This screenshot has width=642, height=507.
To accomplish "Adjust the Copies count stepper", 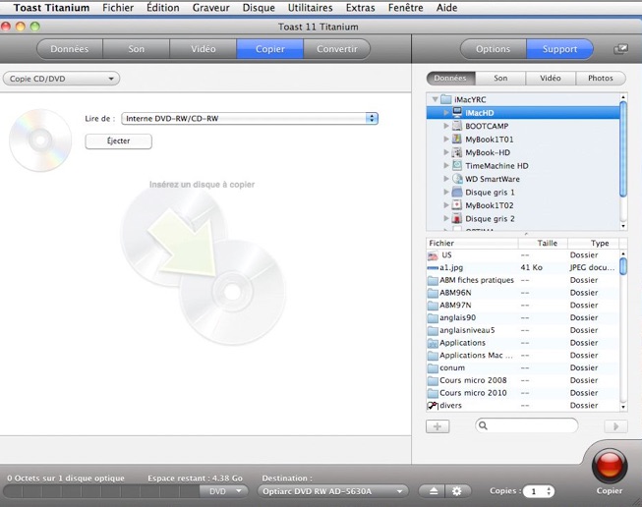I will tap(549, 491).
